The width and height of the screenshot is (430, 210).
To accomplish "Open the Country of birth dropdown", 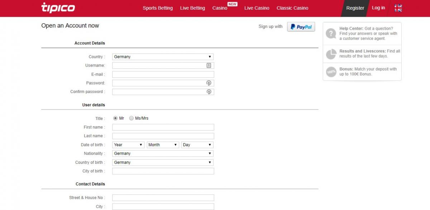I will pyautogui.click(x=163, y=162).
